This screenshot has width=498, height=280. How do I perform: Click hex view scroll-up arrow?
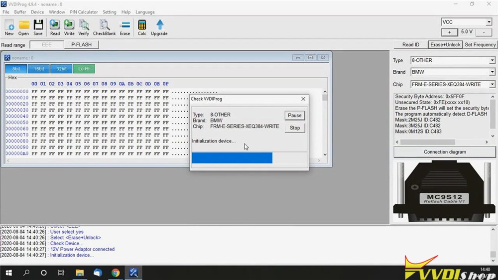[325, 92]
